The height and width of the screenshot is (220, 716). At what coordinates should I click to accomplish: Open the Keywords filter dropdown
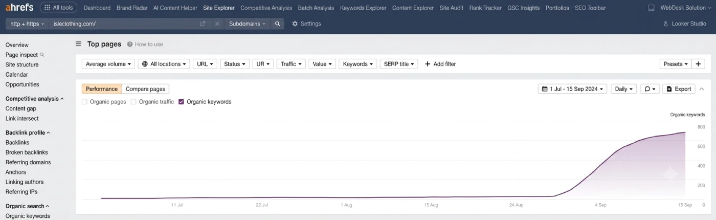point(358,64)
